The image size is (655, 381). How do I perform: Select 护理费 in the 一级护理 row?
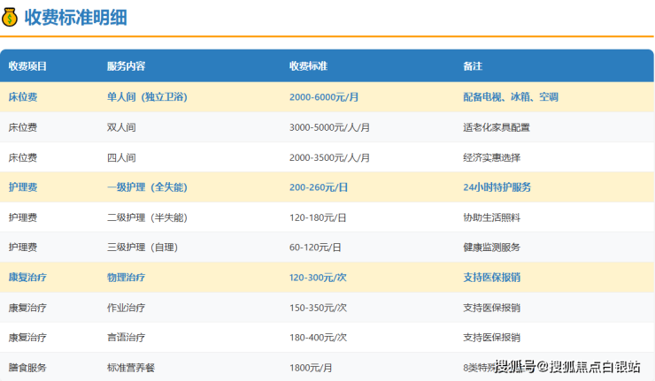[23, 187]
